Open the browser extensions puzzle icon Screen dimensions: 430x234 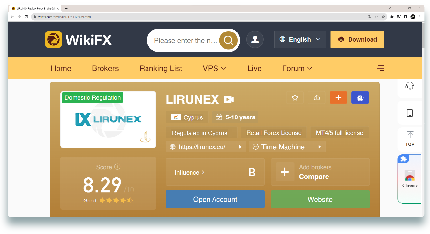[392, 17]
